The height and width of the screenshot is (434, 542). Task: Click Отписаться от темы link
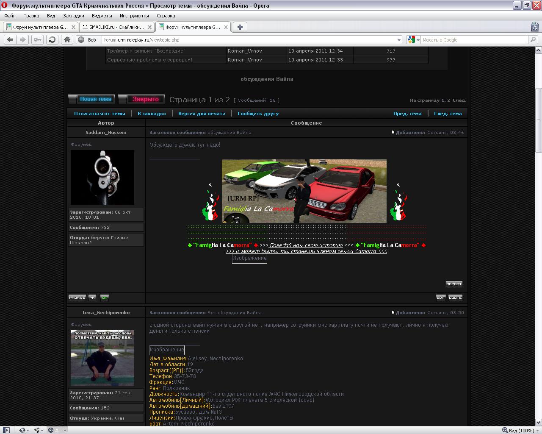100,114
